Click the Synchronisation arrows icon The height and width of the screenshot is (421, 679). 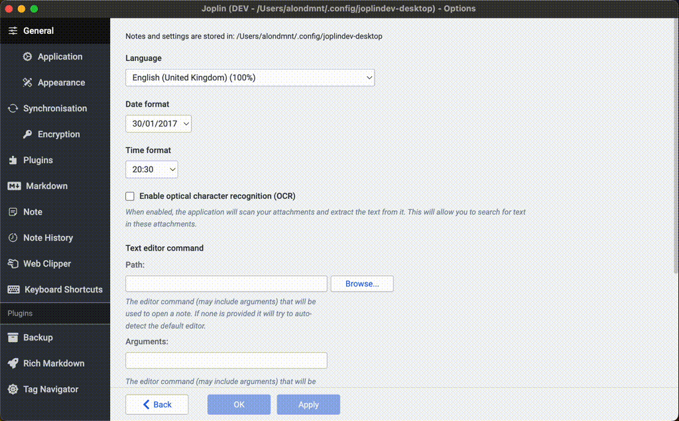tap(13, 108)
